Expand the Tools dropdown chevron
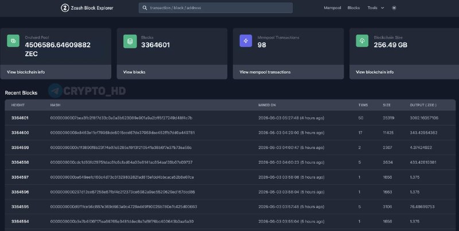Viewport: 459px width, 231px height. coord(382,8)
